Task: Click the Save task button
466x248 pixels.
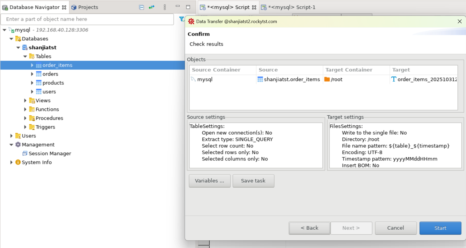Action: click(x=253, y=181)
